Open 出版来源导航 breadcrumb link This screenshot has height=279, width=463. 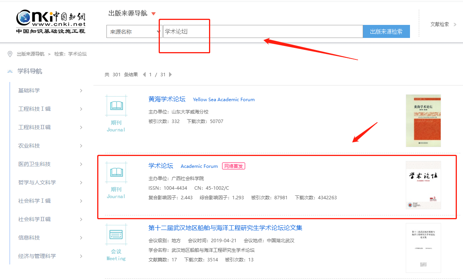pos(30,54)
